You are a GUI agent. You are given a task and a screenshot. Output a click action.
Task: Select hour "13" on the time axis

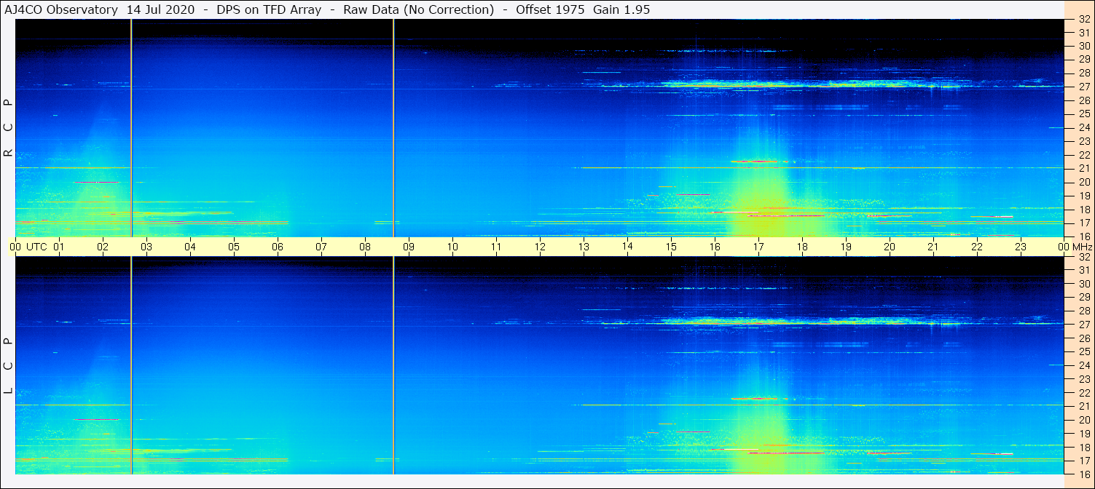pyautogui.click(x=584, y=247)
